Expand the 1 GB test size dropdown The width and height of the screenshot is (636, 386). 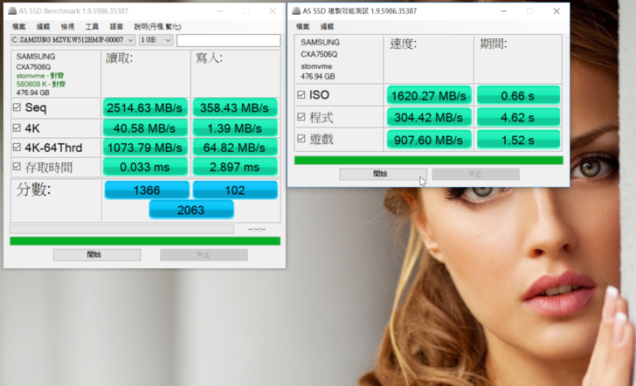pyautogui.click(x=156, y=40)
